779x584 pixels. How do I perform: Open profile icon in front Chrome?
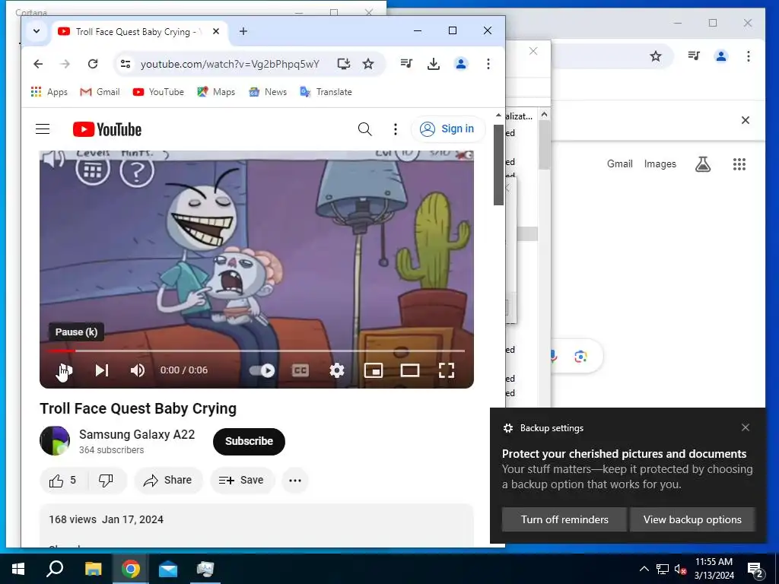pyautogui.click(x=461, y=64)
